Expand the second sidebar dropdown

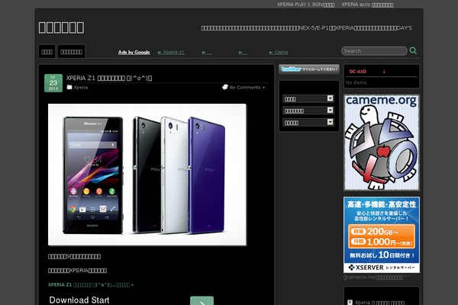click(x=308, y=111)
